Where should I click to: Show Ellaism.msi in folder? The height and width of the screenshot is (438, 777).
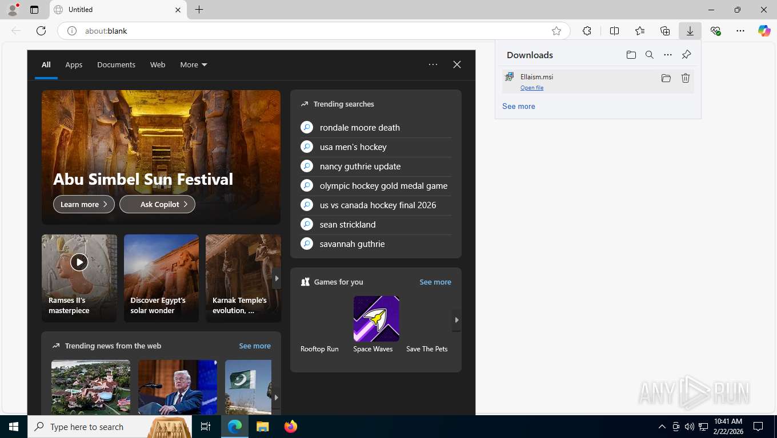click(666, 78)
